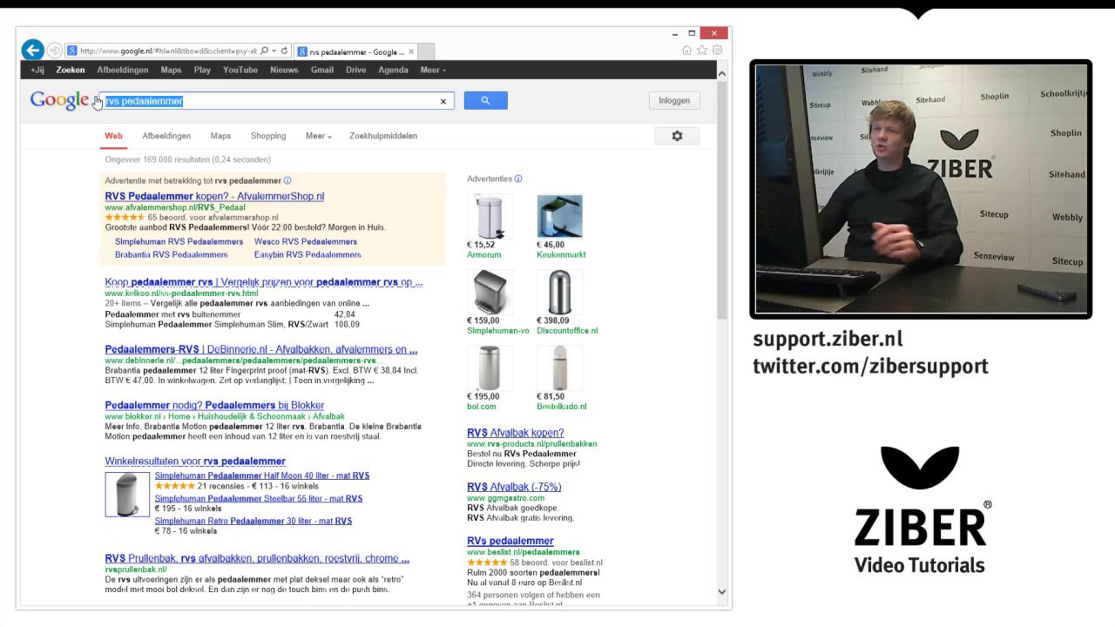Expand the Meer dropdown under search box

coord(318,136)
